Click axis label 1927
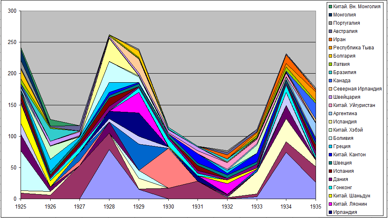Viewport: 388px width, 218px height. tap(80, 206)
